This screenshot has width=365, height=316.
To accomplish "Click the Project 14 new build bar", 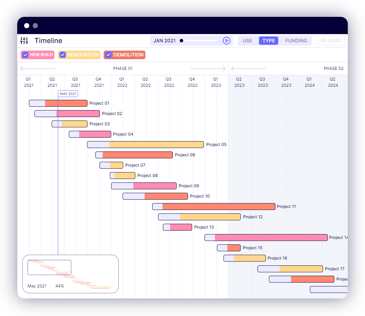I will [271, 238].
